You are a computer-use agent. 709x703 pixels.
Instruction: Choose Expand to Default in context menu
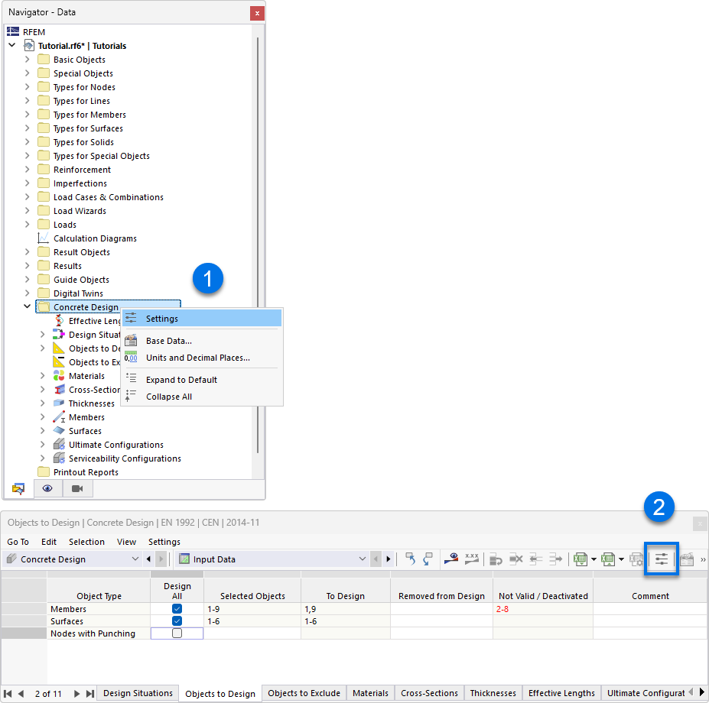coord(202,380)
